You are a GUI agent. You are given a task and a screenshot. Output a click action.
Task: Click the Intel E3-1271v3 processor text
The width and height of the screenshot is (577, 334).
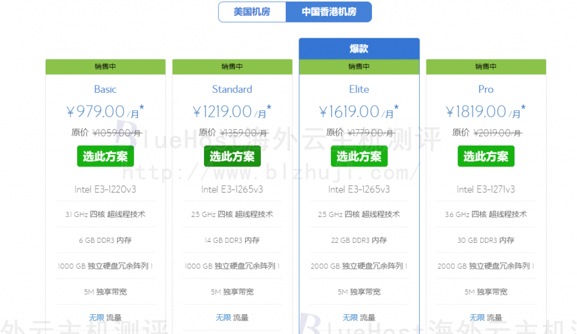pos(486,189)
